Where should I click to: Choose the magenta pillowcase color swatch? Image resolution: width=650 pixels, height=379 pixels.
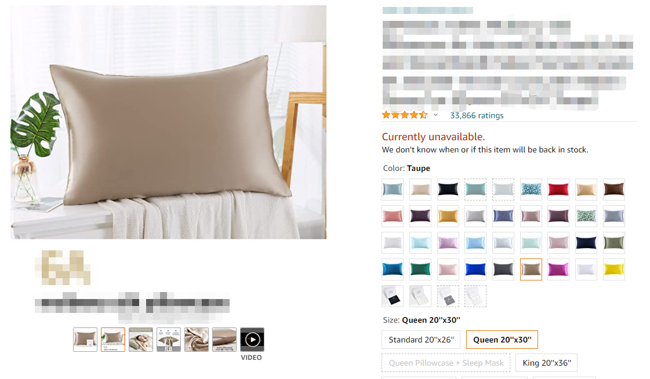click(558, 269)
